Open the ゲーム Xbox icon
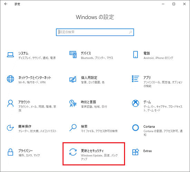The height and width of the screenshot is (172, 190). 135,103
